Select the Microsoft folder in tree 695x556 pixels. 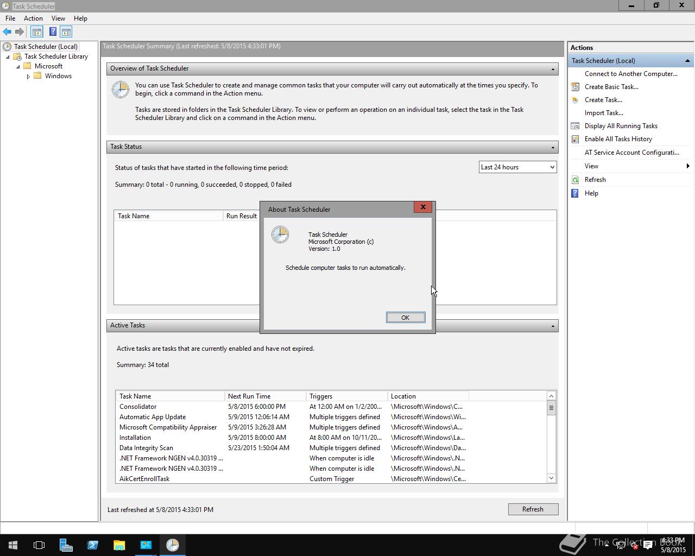coord(48,66)
